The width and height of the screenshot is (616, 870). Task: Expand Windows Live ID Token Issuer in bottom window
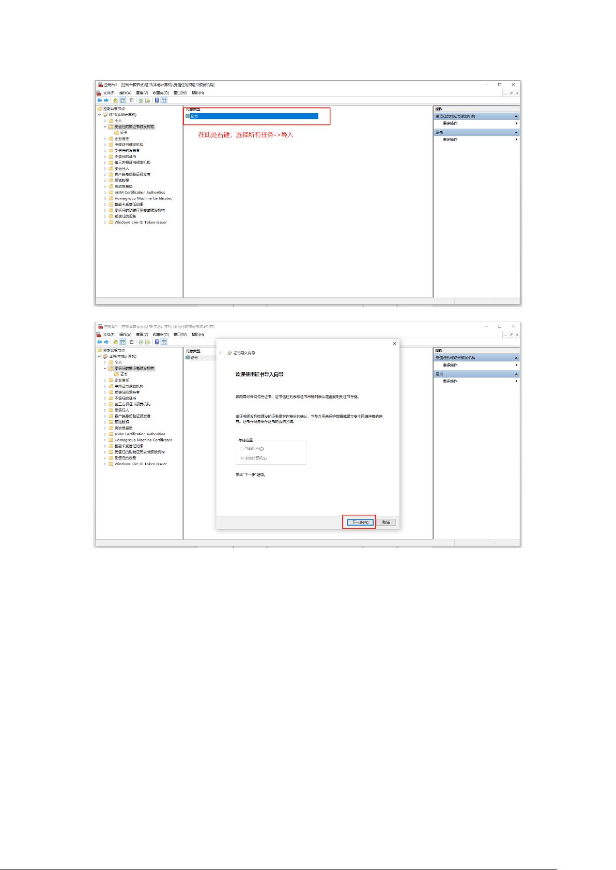pyautogui.click(x=105, y=464)
